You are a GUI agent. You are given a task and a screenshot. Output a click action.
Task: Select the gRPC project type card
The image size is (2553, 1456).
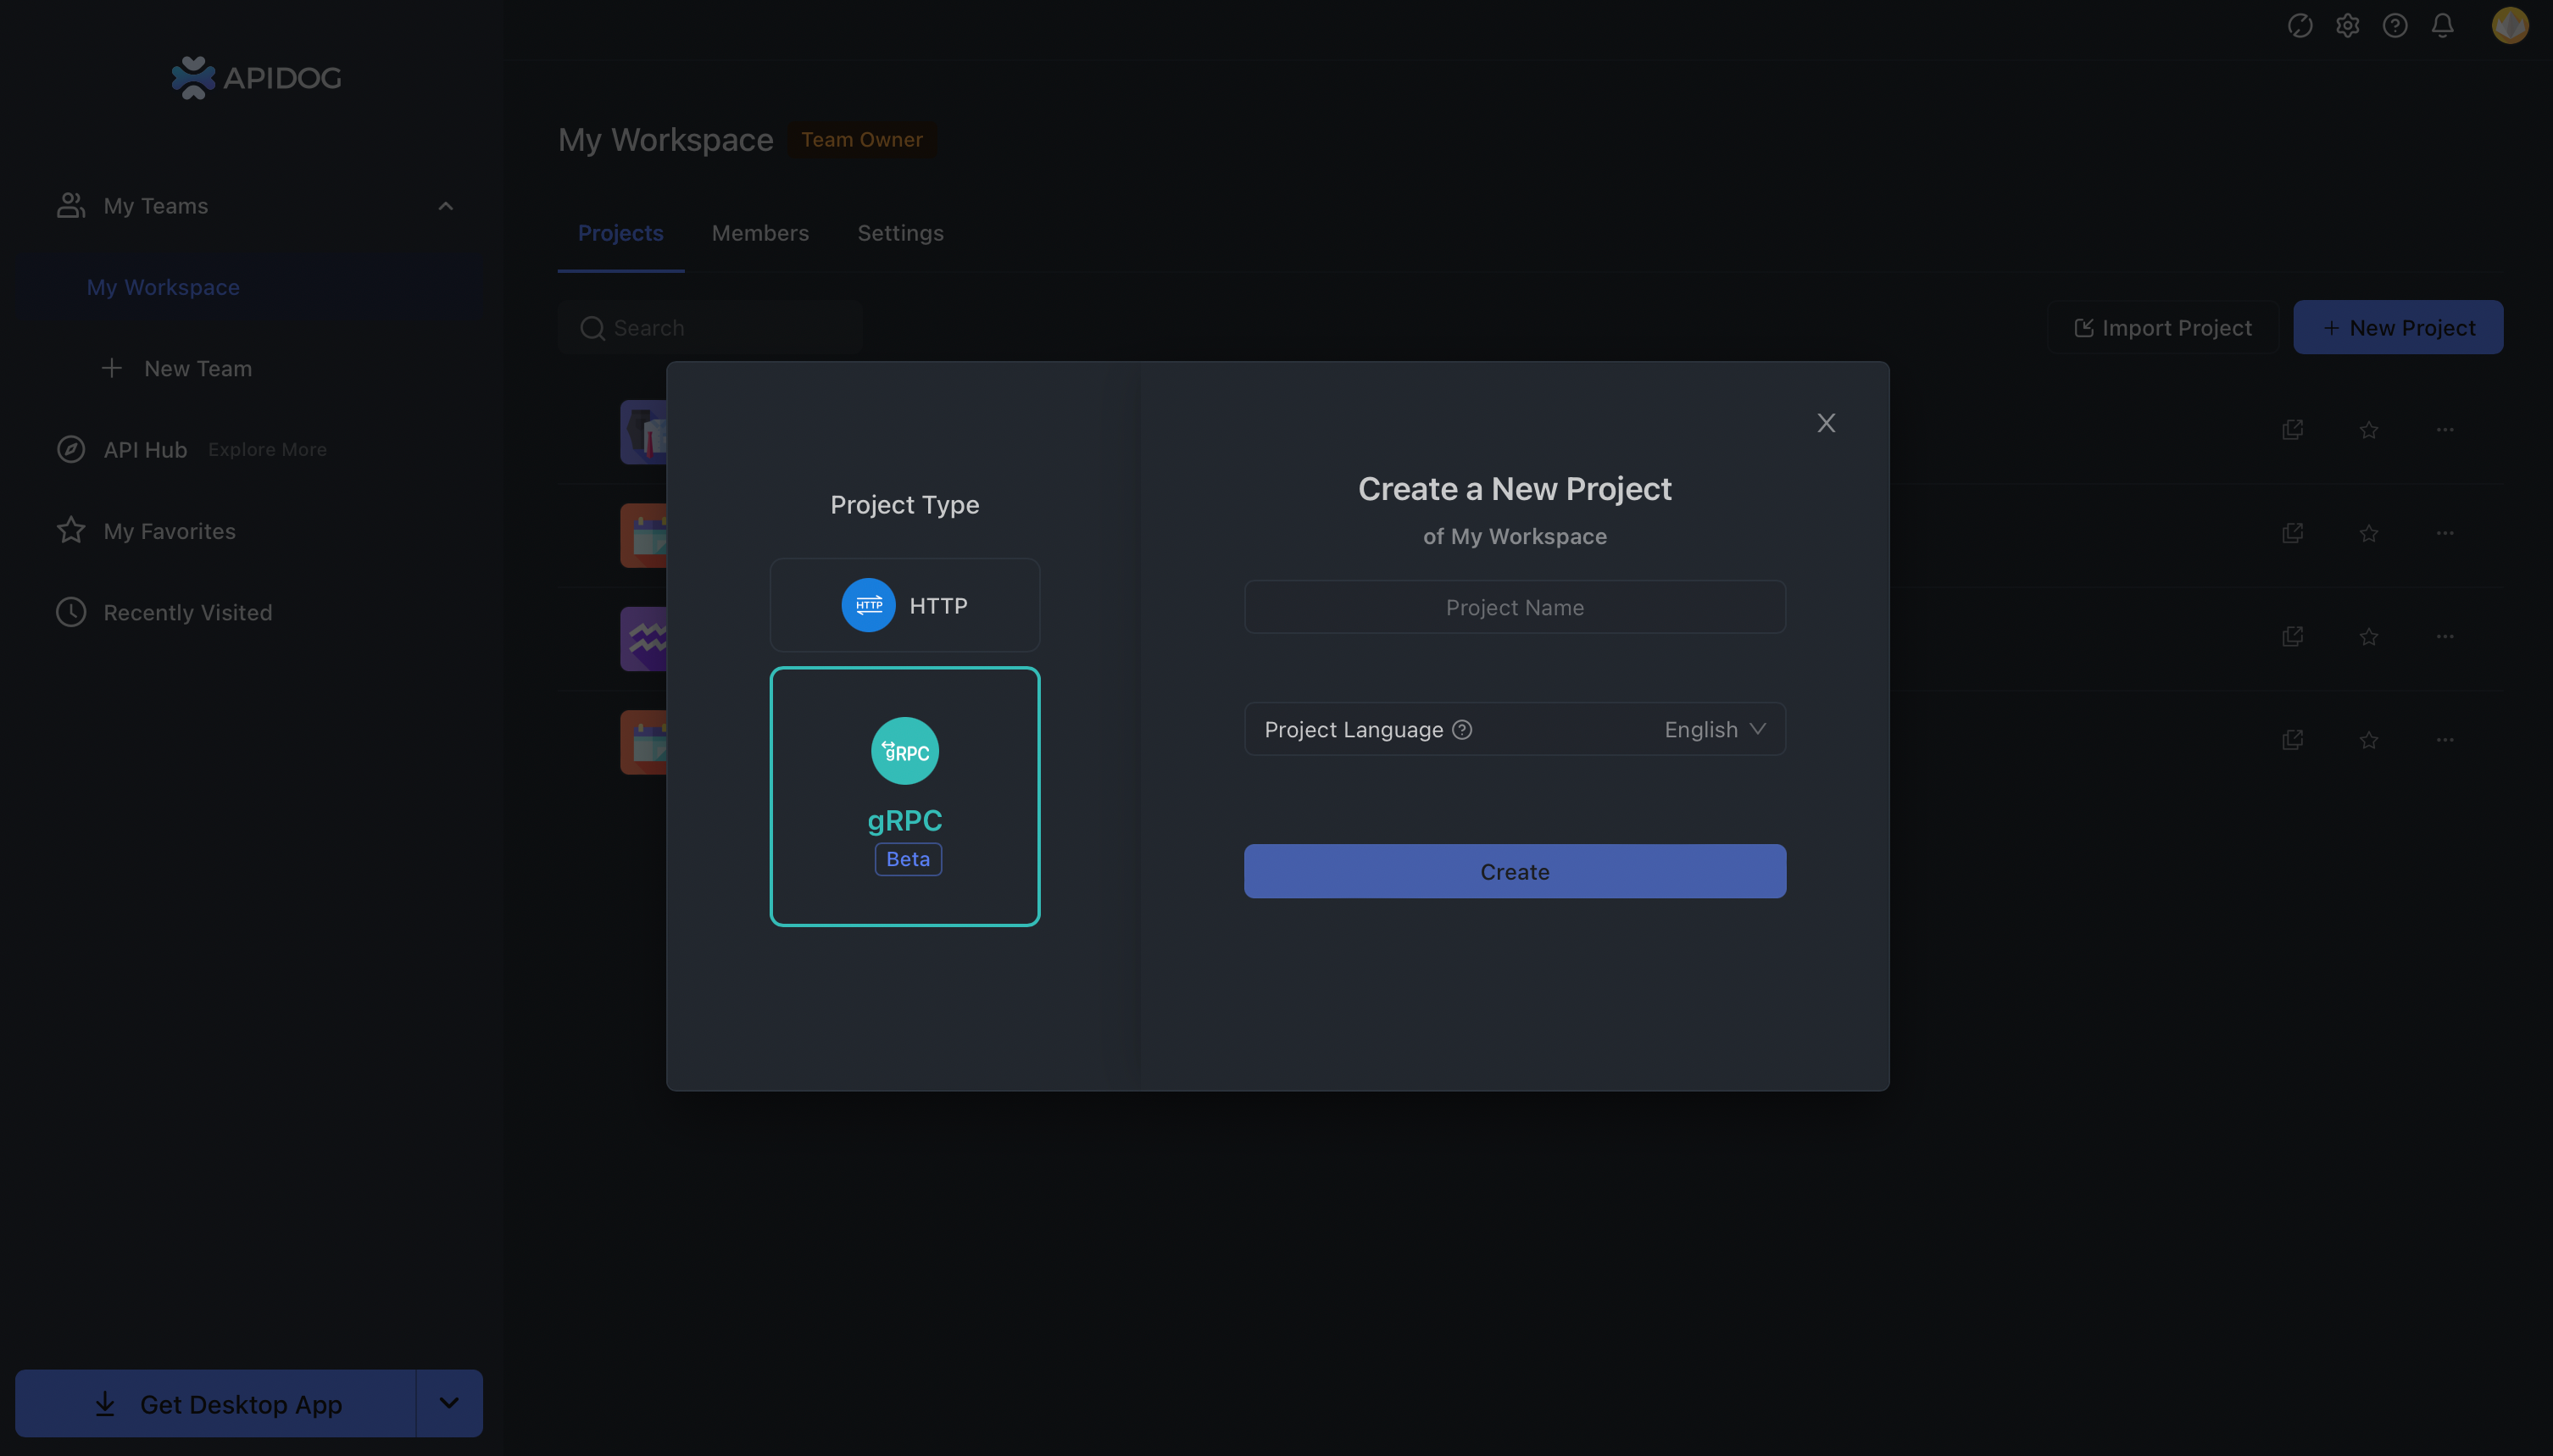tap(904, 796)
